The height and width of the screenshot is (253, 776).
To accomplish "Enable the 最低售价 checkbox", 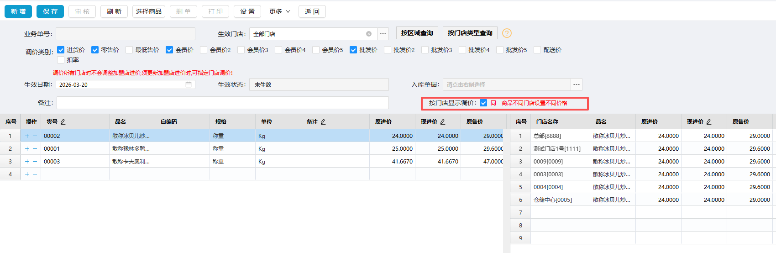I will [x=129, y=50].
